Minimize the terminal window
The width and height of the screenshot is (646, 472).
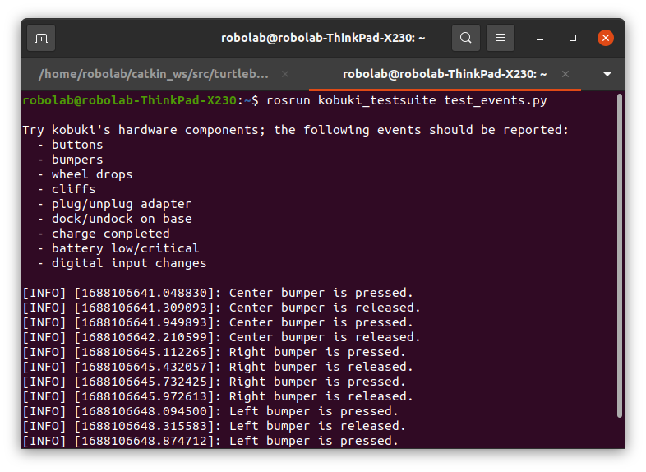point(541,38)
